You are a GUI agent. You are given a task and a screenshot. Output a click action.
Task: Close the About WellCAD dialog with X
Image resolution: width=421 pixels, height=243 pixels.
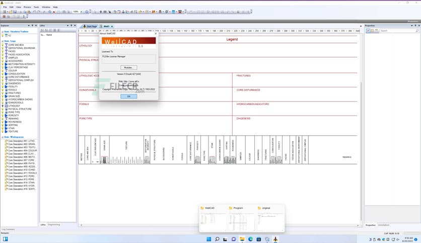click(x=156, y=34)
